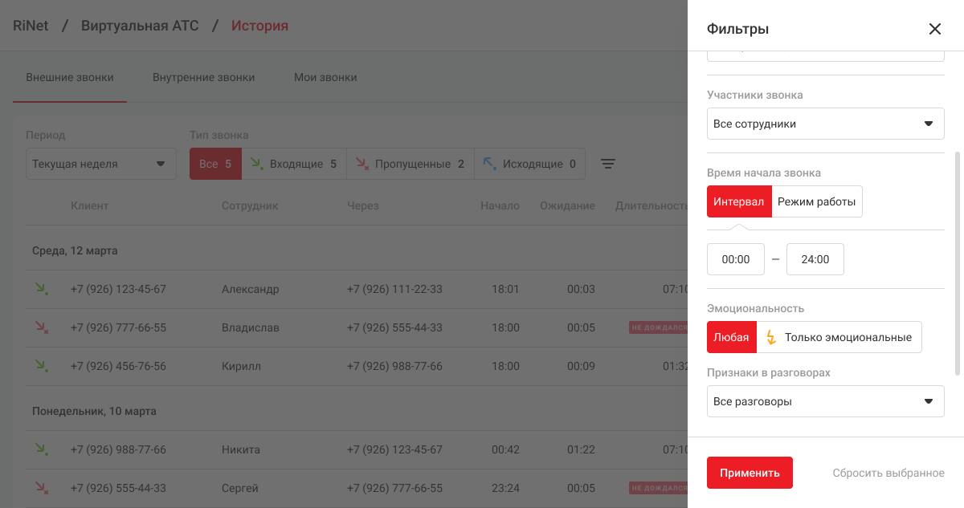Click the lightning emotion icon
The image size is (964, 508).
770,337
